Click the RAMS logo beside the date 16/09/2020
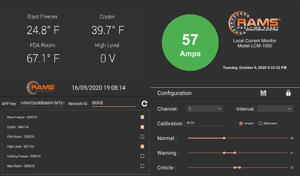 point(41,88)
